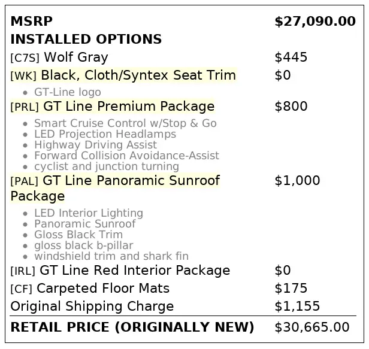369x349 pixels.
Task: Open the Black, Cloth/Syntex Seat Trim option
Action: [x=138, y=75]
